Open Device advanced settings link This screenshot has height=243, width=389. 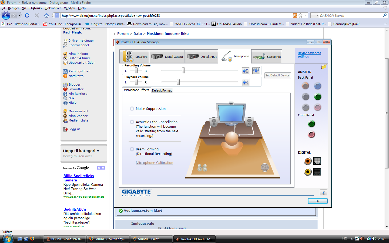(309, 55)
